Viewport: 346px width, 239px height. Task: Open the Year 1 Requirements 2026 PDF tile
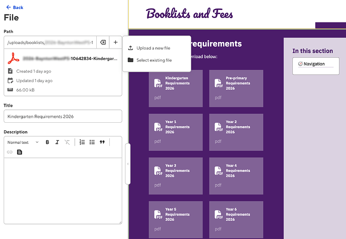(176, 132)
